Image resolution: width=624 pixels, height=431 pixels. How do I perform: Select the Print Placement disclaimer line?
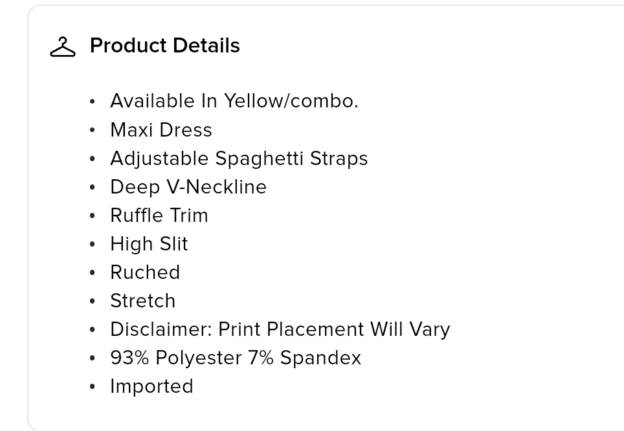(x=280, y=329)
